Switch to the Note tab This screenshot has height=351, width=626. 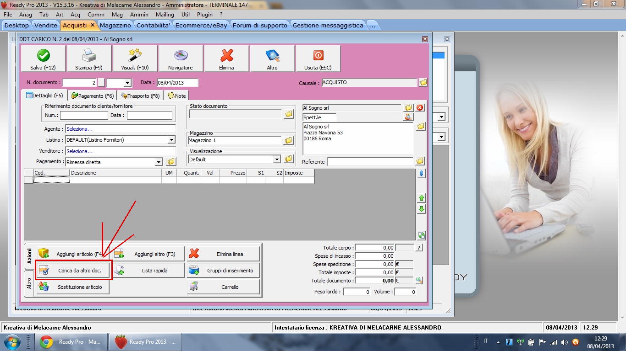176,96
